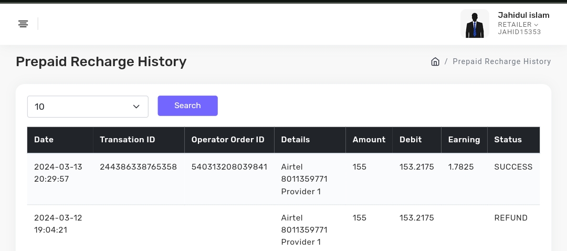Click Prepaid Recharge History breadcrumb text
Screen dimensions: 567x251
[501, 61]
